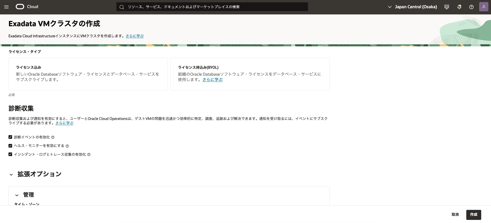Click help icon beside インシデント・ログとトレース収集の有効化
This screenshot has width=491, height=223.
[89, 155]
